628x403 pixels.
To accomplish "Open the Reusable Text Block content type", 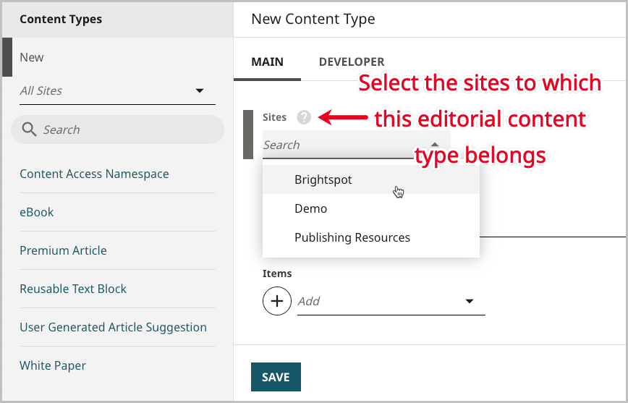I will coord(73,289).
